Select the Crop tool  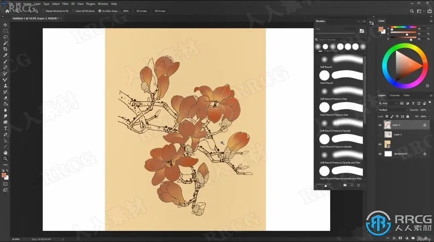coord(5,49)
